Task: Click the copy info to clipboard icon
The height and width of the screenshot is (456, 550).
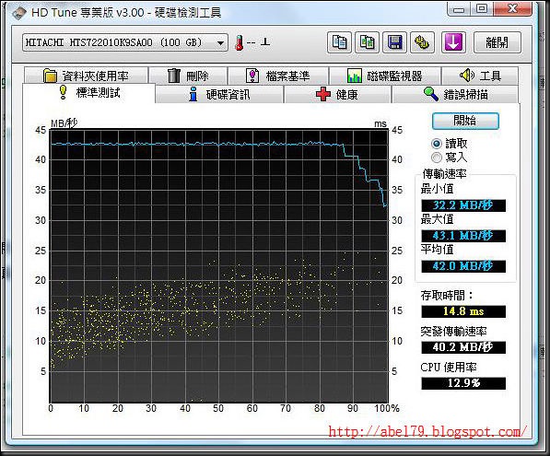Action: click(x=339, y=42)
